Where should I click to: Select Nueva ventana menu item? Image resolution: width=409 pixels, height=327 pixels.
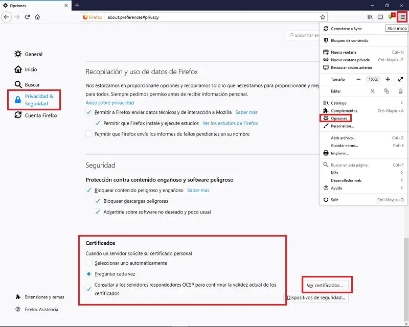(363, 52)
